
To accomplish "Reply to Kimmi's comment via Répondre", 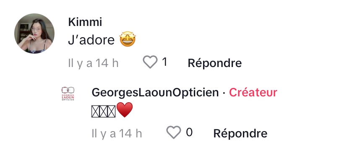I will tap(215, 63).
